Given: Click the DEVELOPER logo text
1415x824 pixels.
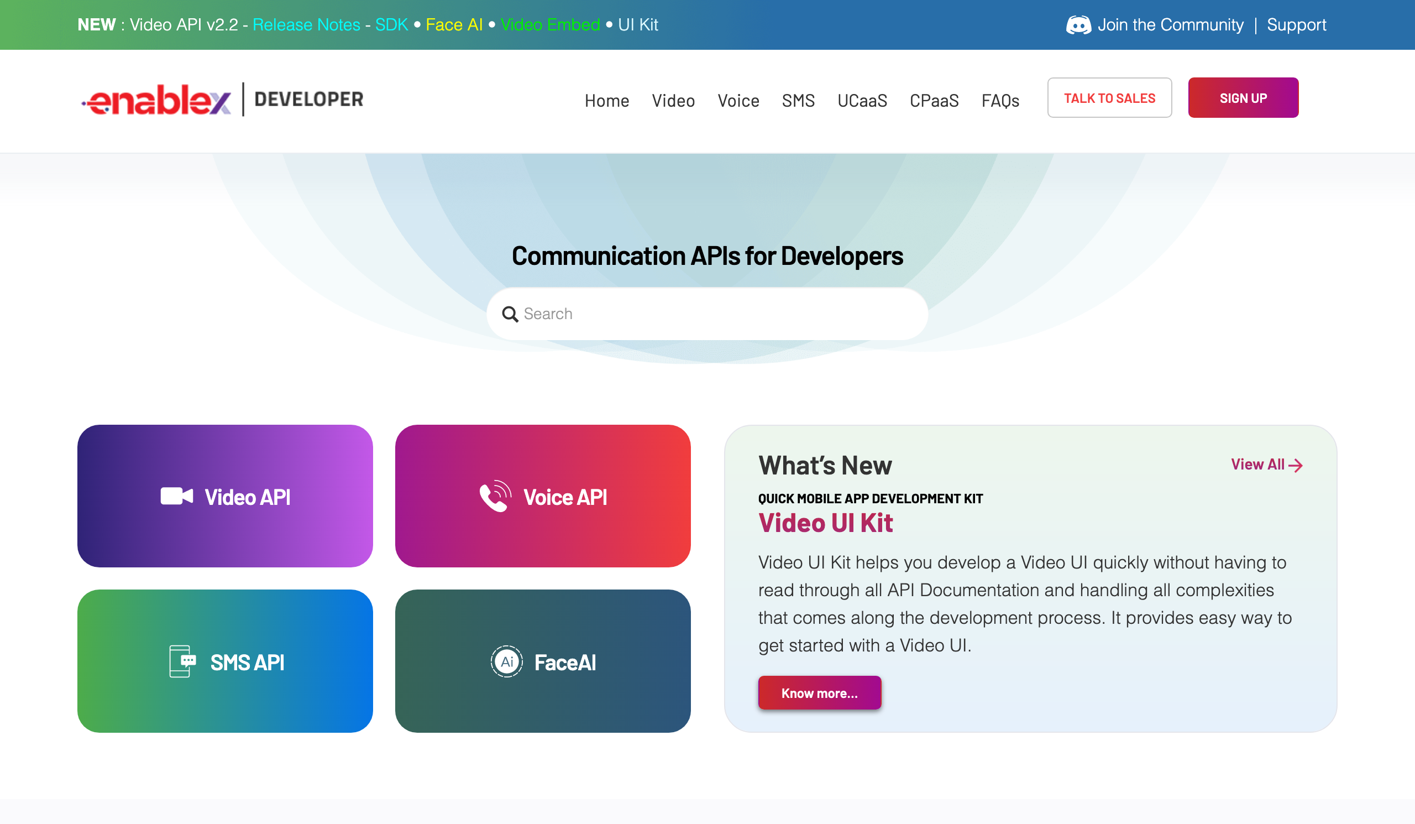Looking at the screenshot, I should pyautogui.click(x=309, y=100).
